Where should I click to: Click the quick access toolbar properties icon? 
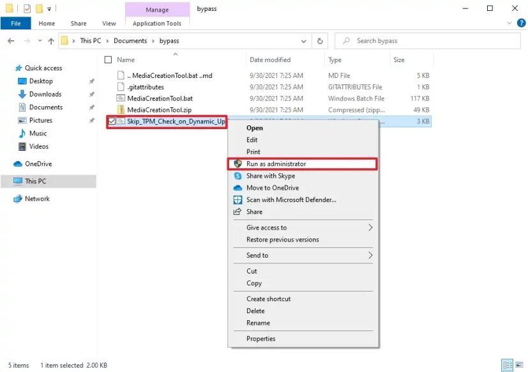click(27, 8)
